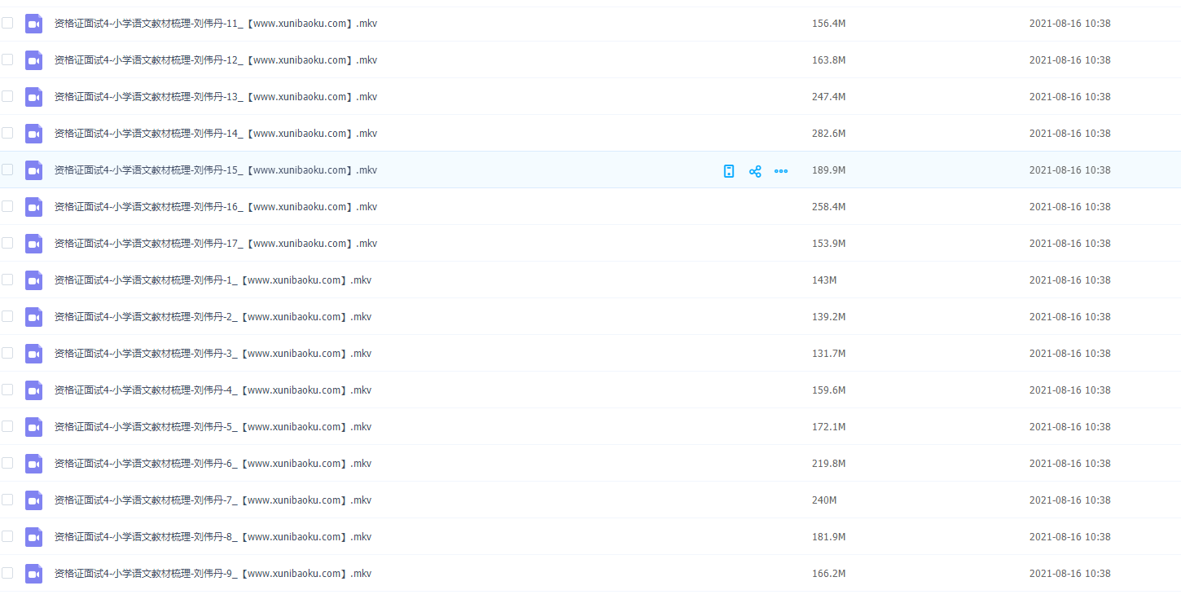Click the video icon of file 刘伟丹-9
The width and height of the screenshot is (1181, 599).
(x=33, y=574)
